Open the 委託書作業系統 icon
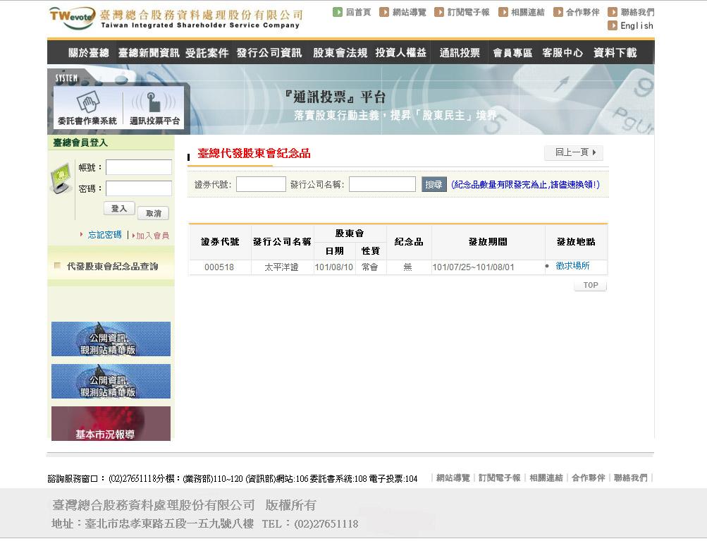 (87, 108)
